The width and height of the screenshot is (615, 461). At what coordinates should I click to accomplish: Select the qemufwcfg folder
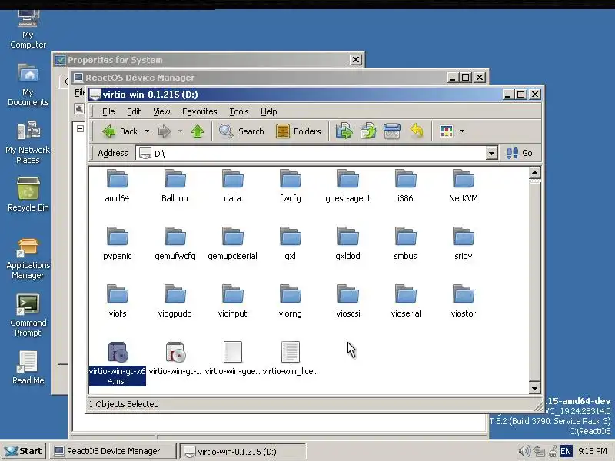[175, 243]
